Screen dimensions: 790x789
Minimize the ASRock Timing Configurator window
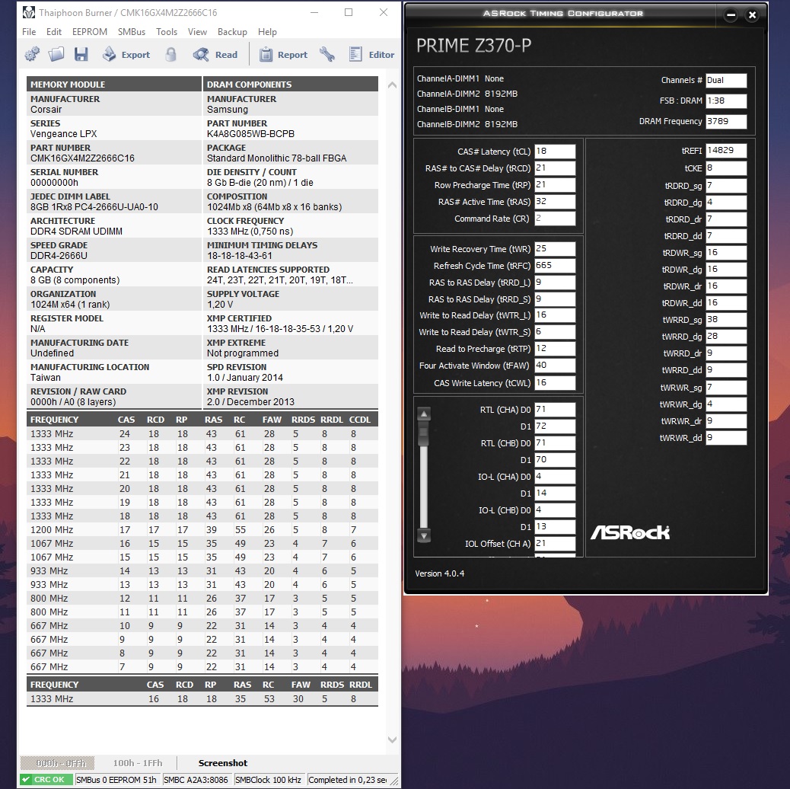pyautogui.click(x=731, y=15)
